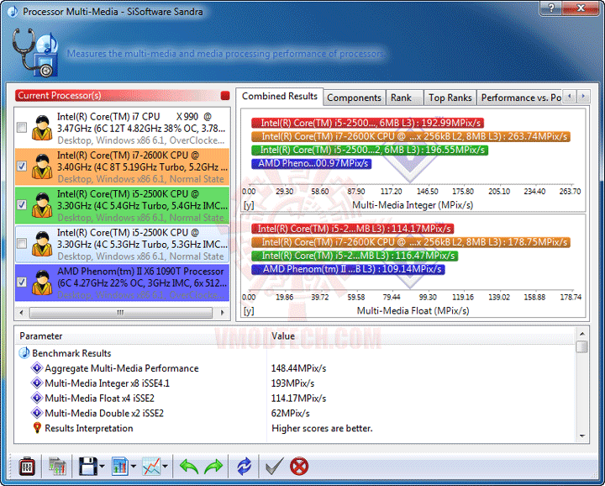The width and height of the screenshot is (605, 486).
Task: Uncheck the Core i7-2600K checkbox
Action: click(22, 166)
